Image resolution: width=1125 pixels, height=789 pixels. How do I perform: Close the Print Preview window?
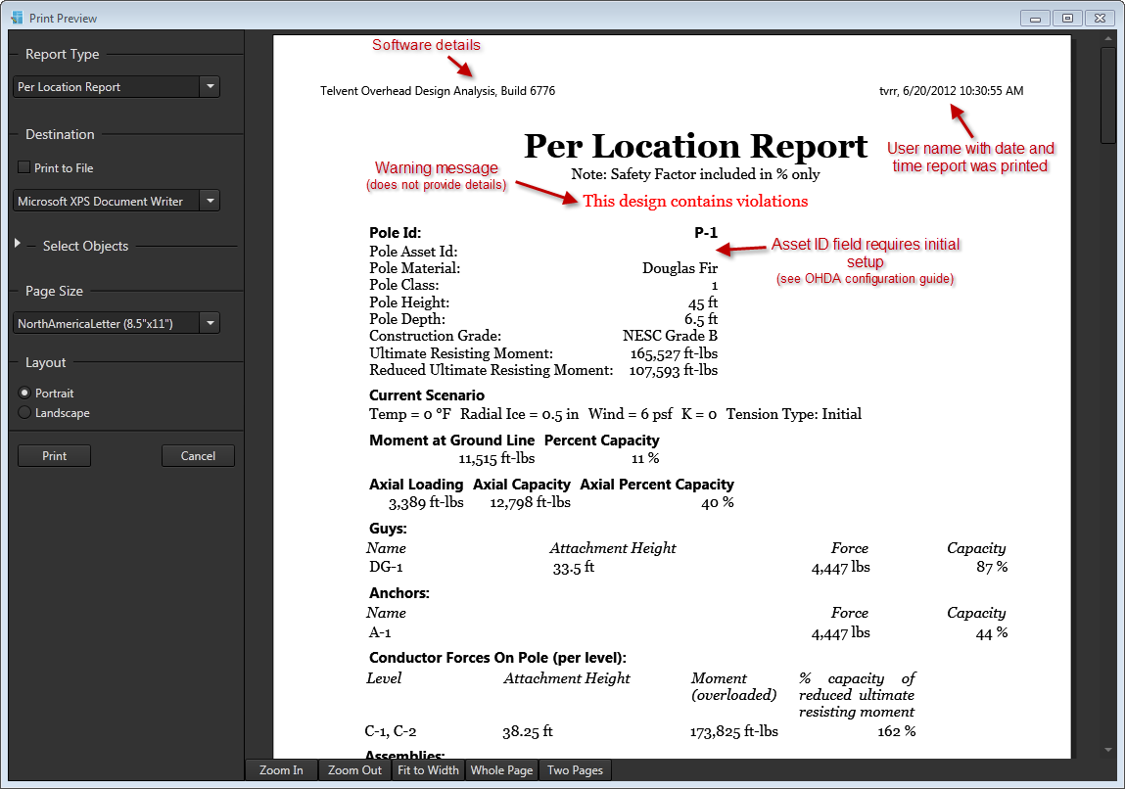[x=1100, y=19]
